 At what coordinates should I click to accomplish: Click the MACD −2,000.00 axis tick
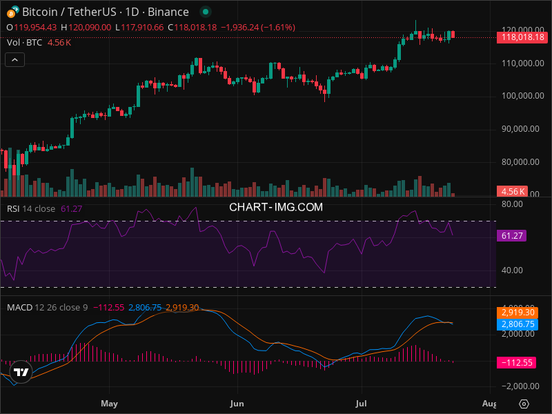tap(520, 386)
